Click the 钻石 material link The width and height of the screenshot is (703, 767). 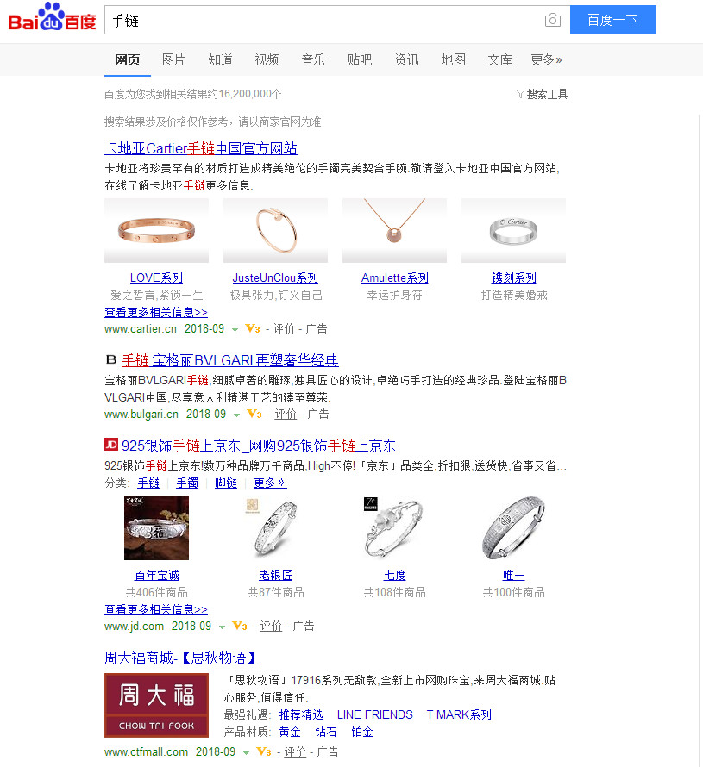point(326,732)
